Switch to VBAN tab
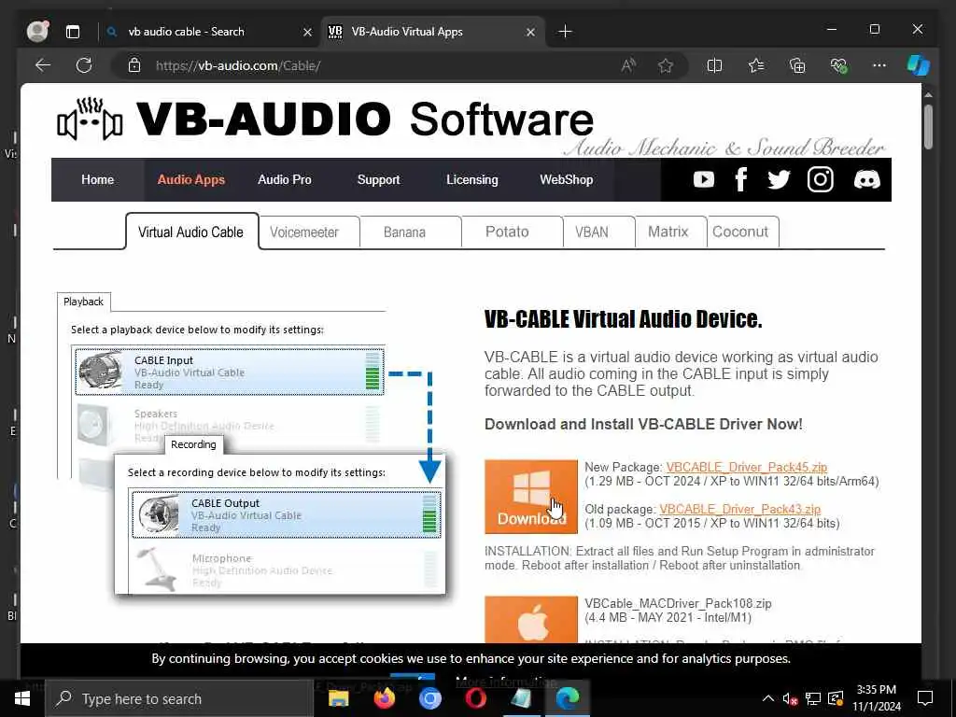The height and width of the screenshot is (717, 956). tap(598, 232)
